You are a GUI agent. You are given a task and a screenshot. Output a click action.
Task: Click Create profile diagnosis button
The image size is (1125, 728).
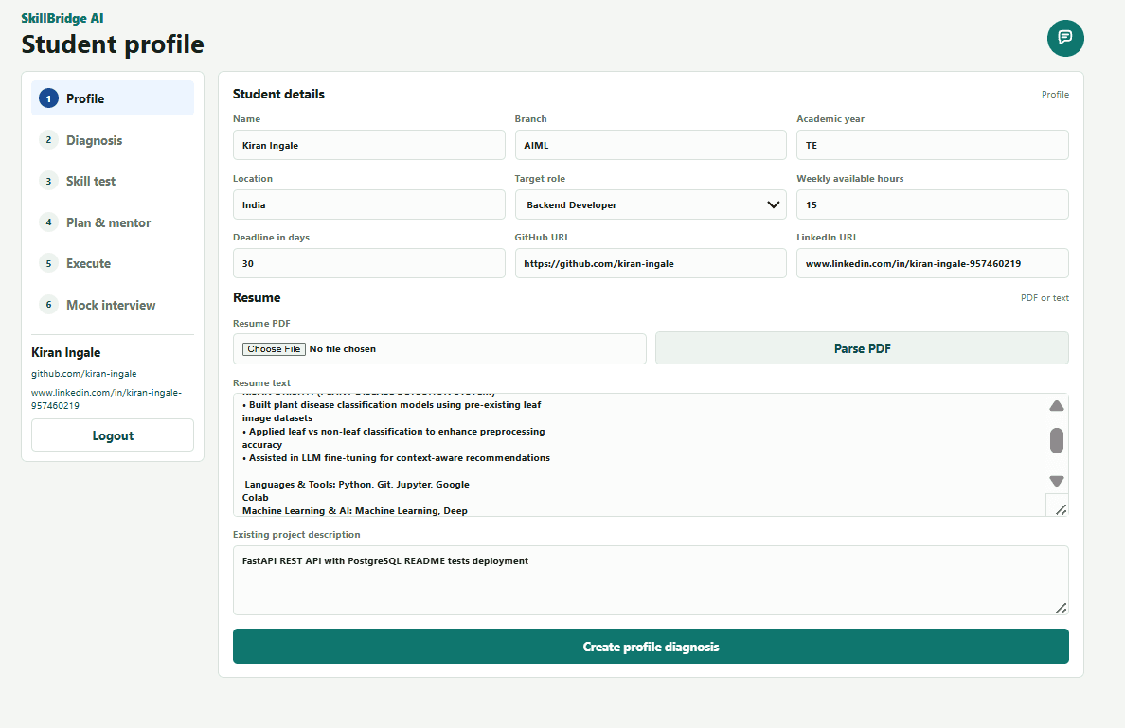(650, 647)
